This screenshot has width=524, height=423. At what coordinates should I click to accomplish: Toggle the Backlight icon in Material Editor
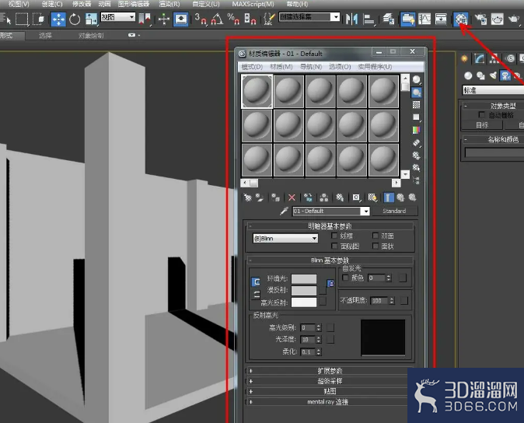pos(416,93)
